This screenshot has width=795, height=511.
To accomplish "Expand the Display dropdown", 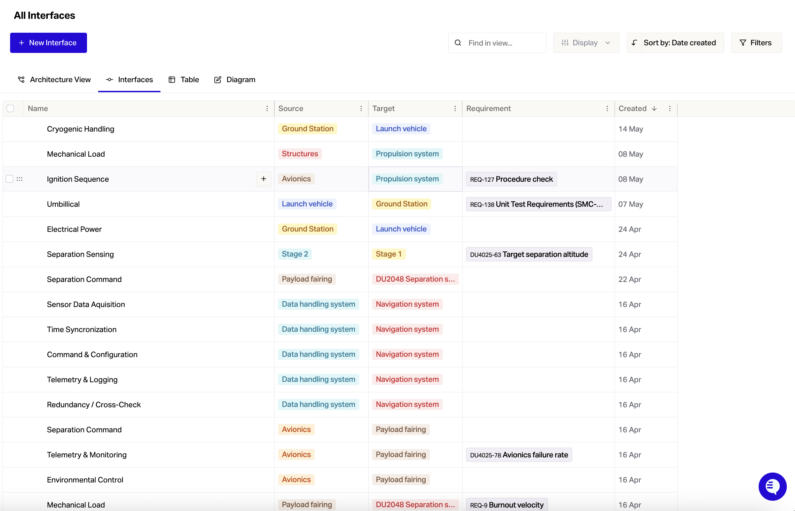I will [586, 43].
